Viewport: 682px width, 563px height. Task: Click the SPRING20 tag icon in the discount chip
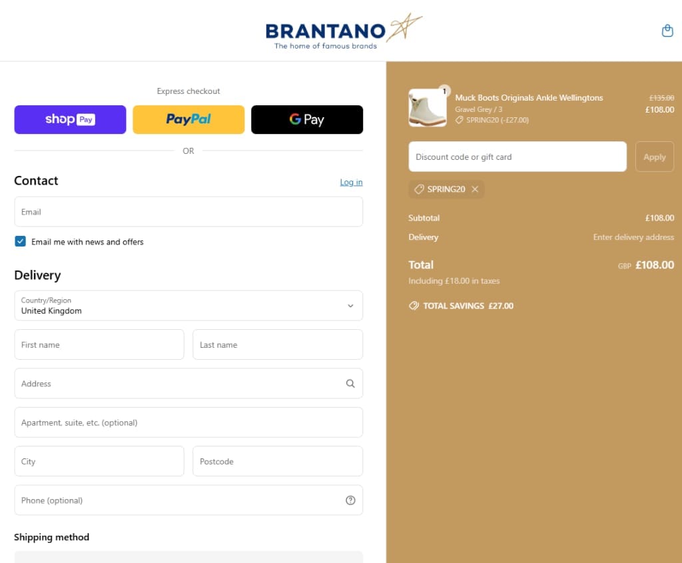419,189
